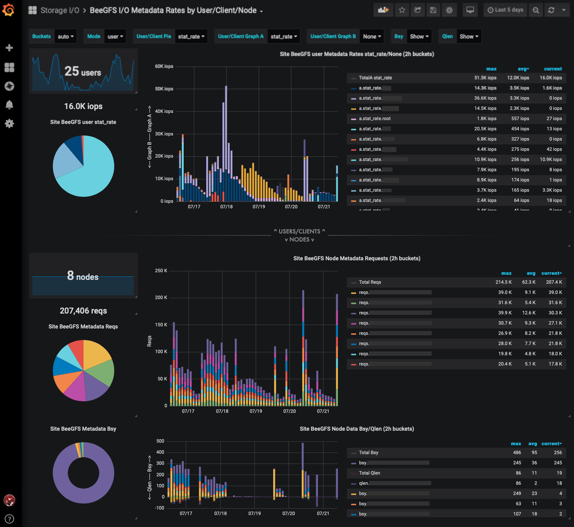The width and height of the screenshot is (574, 527).
Task: Zoom out the time range
Action: pos(536,10)
